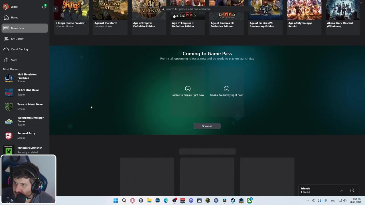Open Age of Empires Definitive Edition tile
The width and height of the screenshot is (365, 205).
[x=149, y=18]
